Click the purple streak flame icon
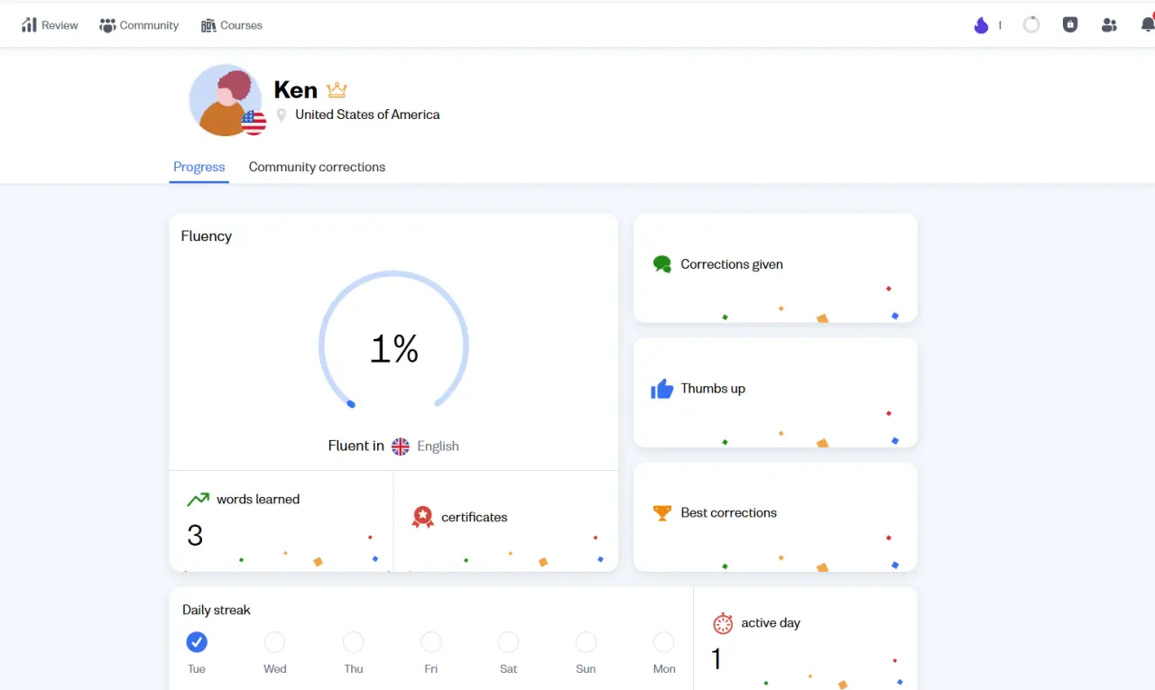 point(981,25)
